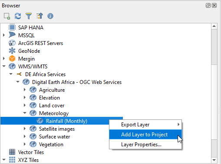The image size is (221, 164).
Task: Click the DE Africa Services connection icon
Action: tap(19, 74)
